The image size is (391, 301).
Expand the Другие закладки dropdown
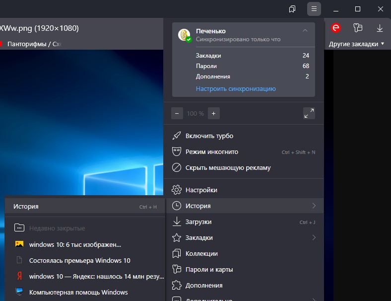click(x=356, y=44)
